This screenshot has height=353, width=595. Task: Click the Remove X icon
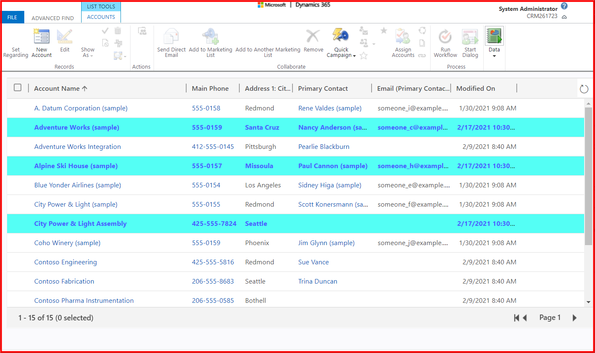click(313, 36)
